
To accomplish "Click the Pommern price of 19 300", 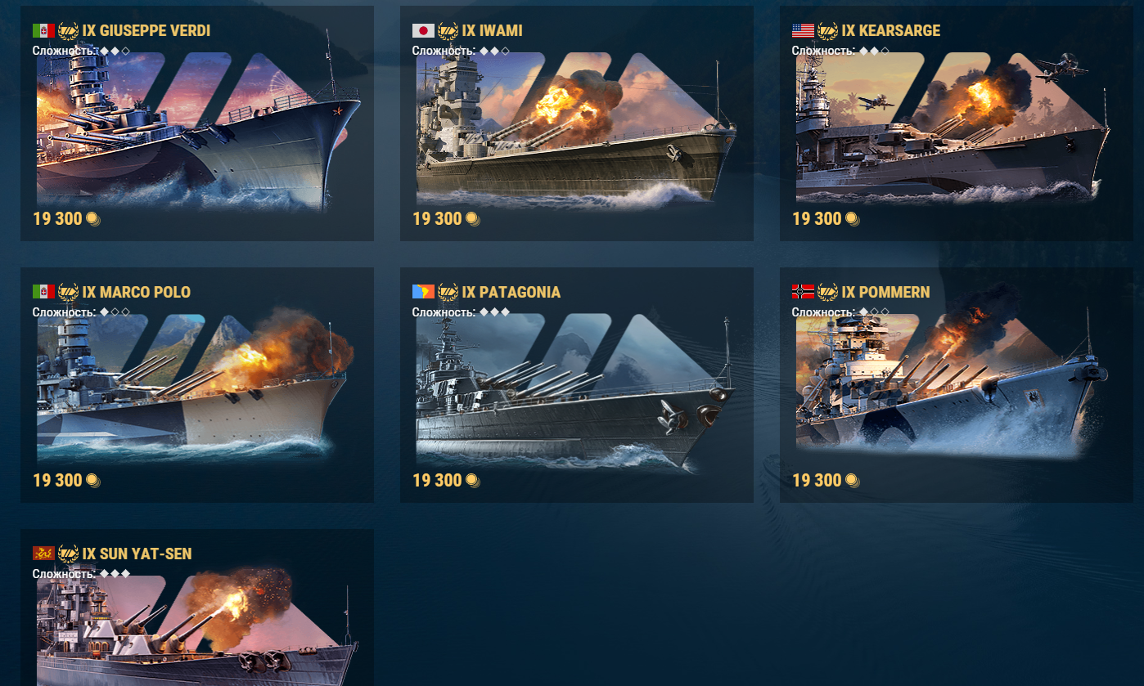I will pos(817,481).
